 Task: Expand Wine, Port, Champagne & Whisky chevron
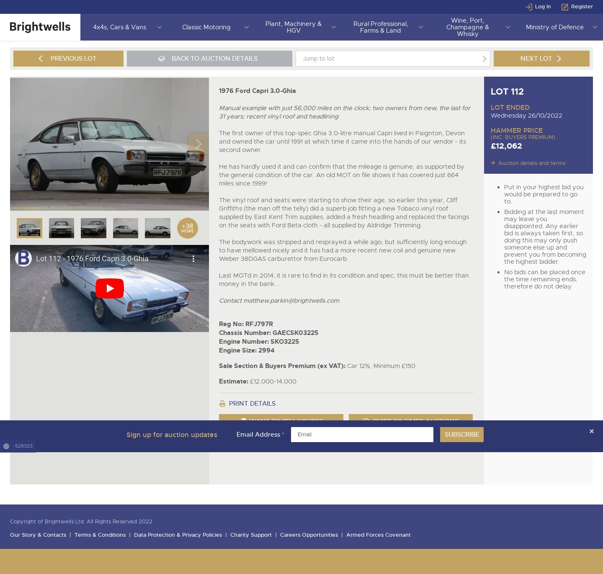pos(508,27)
